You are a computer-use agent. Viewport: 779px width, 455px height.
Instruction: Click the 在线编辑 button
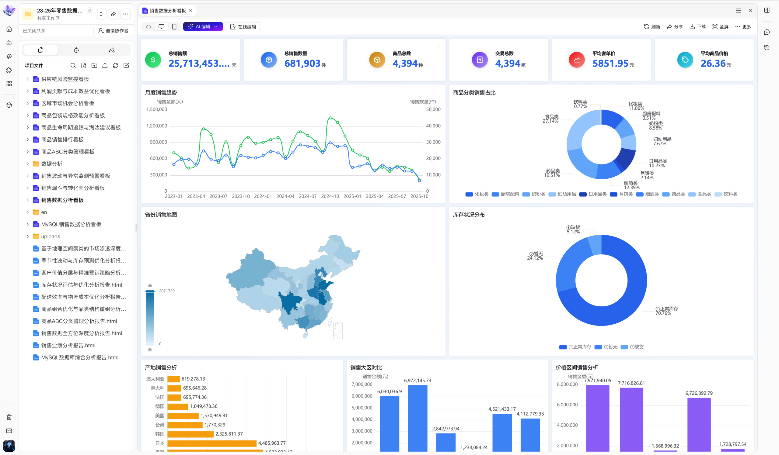point(243,26)
